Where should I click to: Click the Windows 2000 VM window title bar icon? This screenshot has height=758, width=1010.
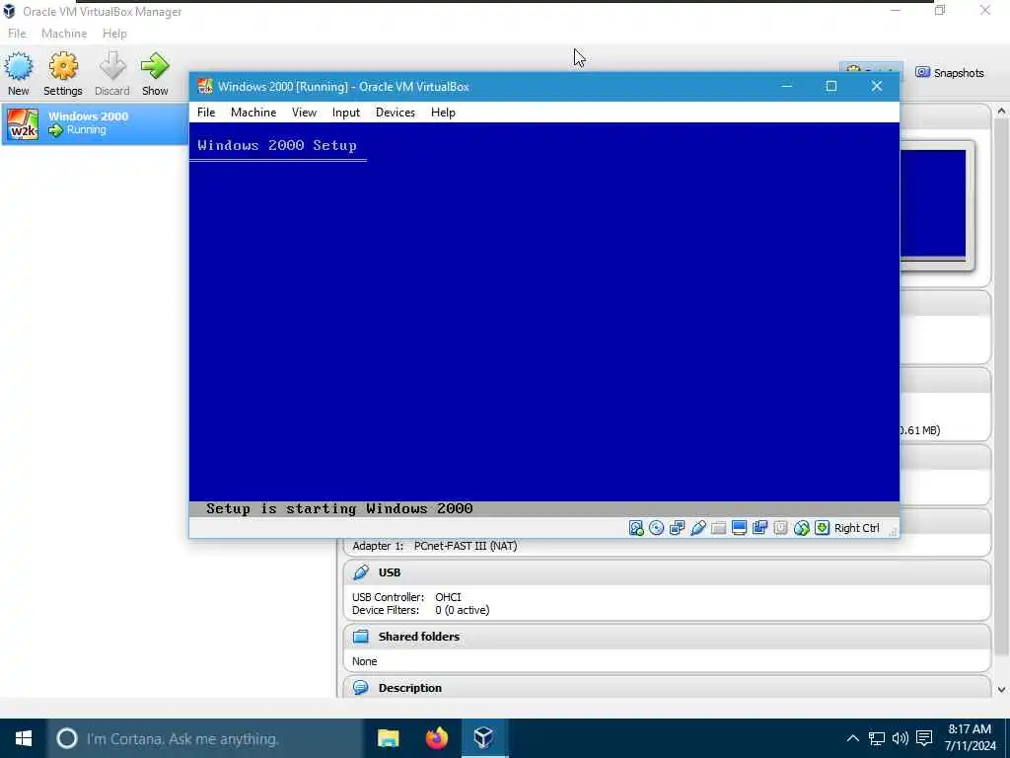[x=205, y=87]
